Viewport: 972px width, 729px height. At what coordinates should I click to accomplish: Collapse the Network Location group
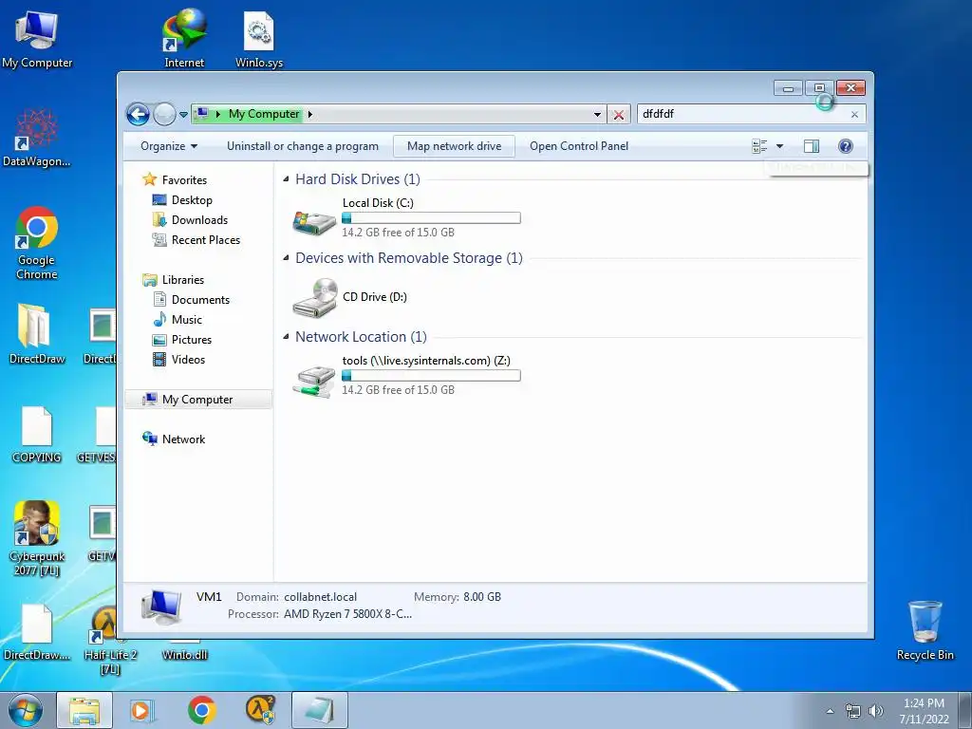pyautogui.click(x=286, y=337)
